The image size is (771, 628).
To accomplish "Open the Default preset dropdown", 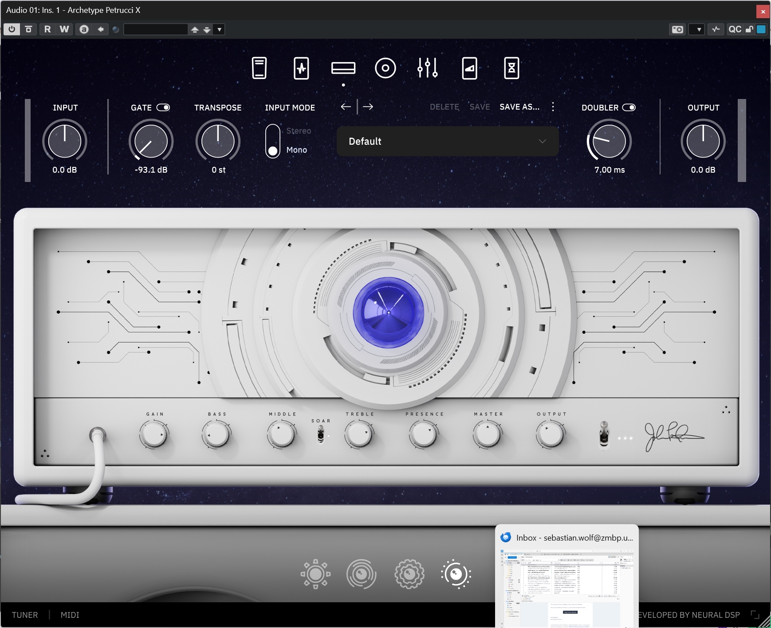I will (x=448, y=141).
